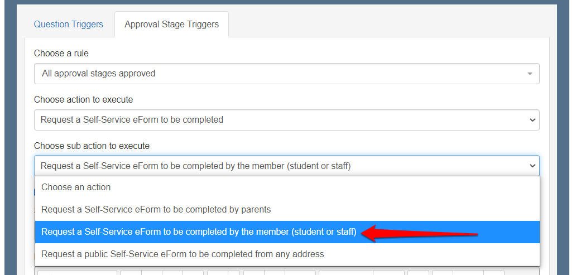This screenshot has height=275, width=576.
Task: Click the chevron on the sub action dropdown
Action: [532, 166]
